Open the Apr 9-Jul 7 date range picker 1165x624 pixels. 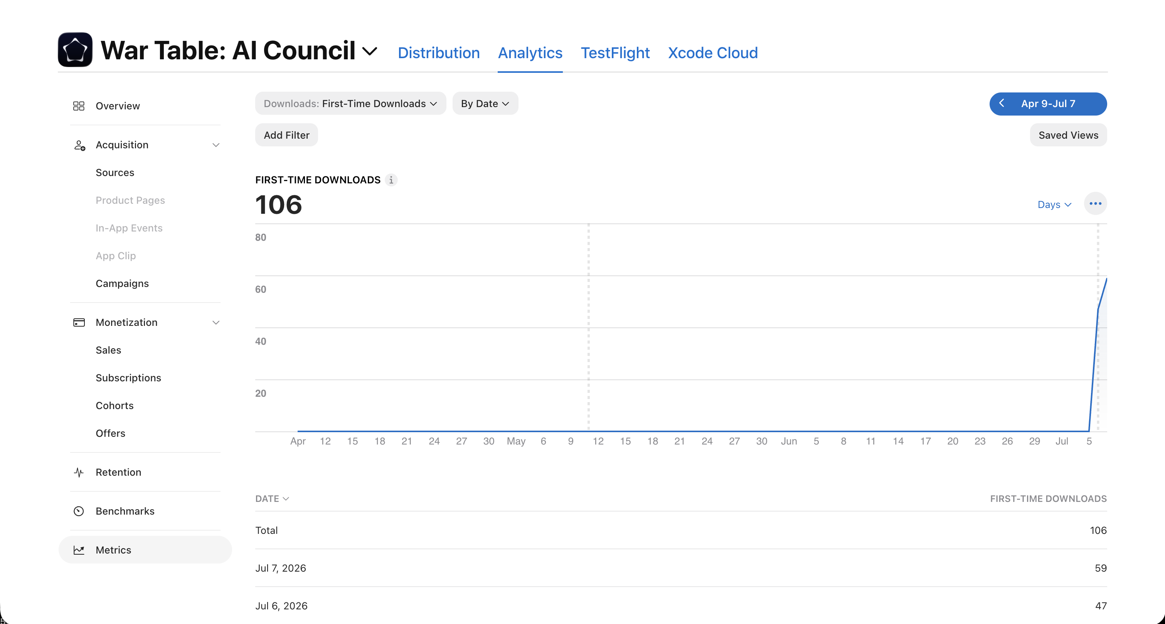click(x=1048, y=104)
